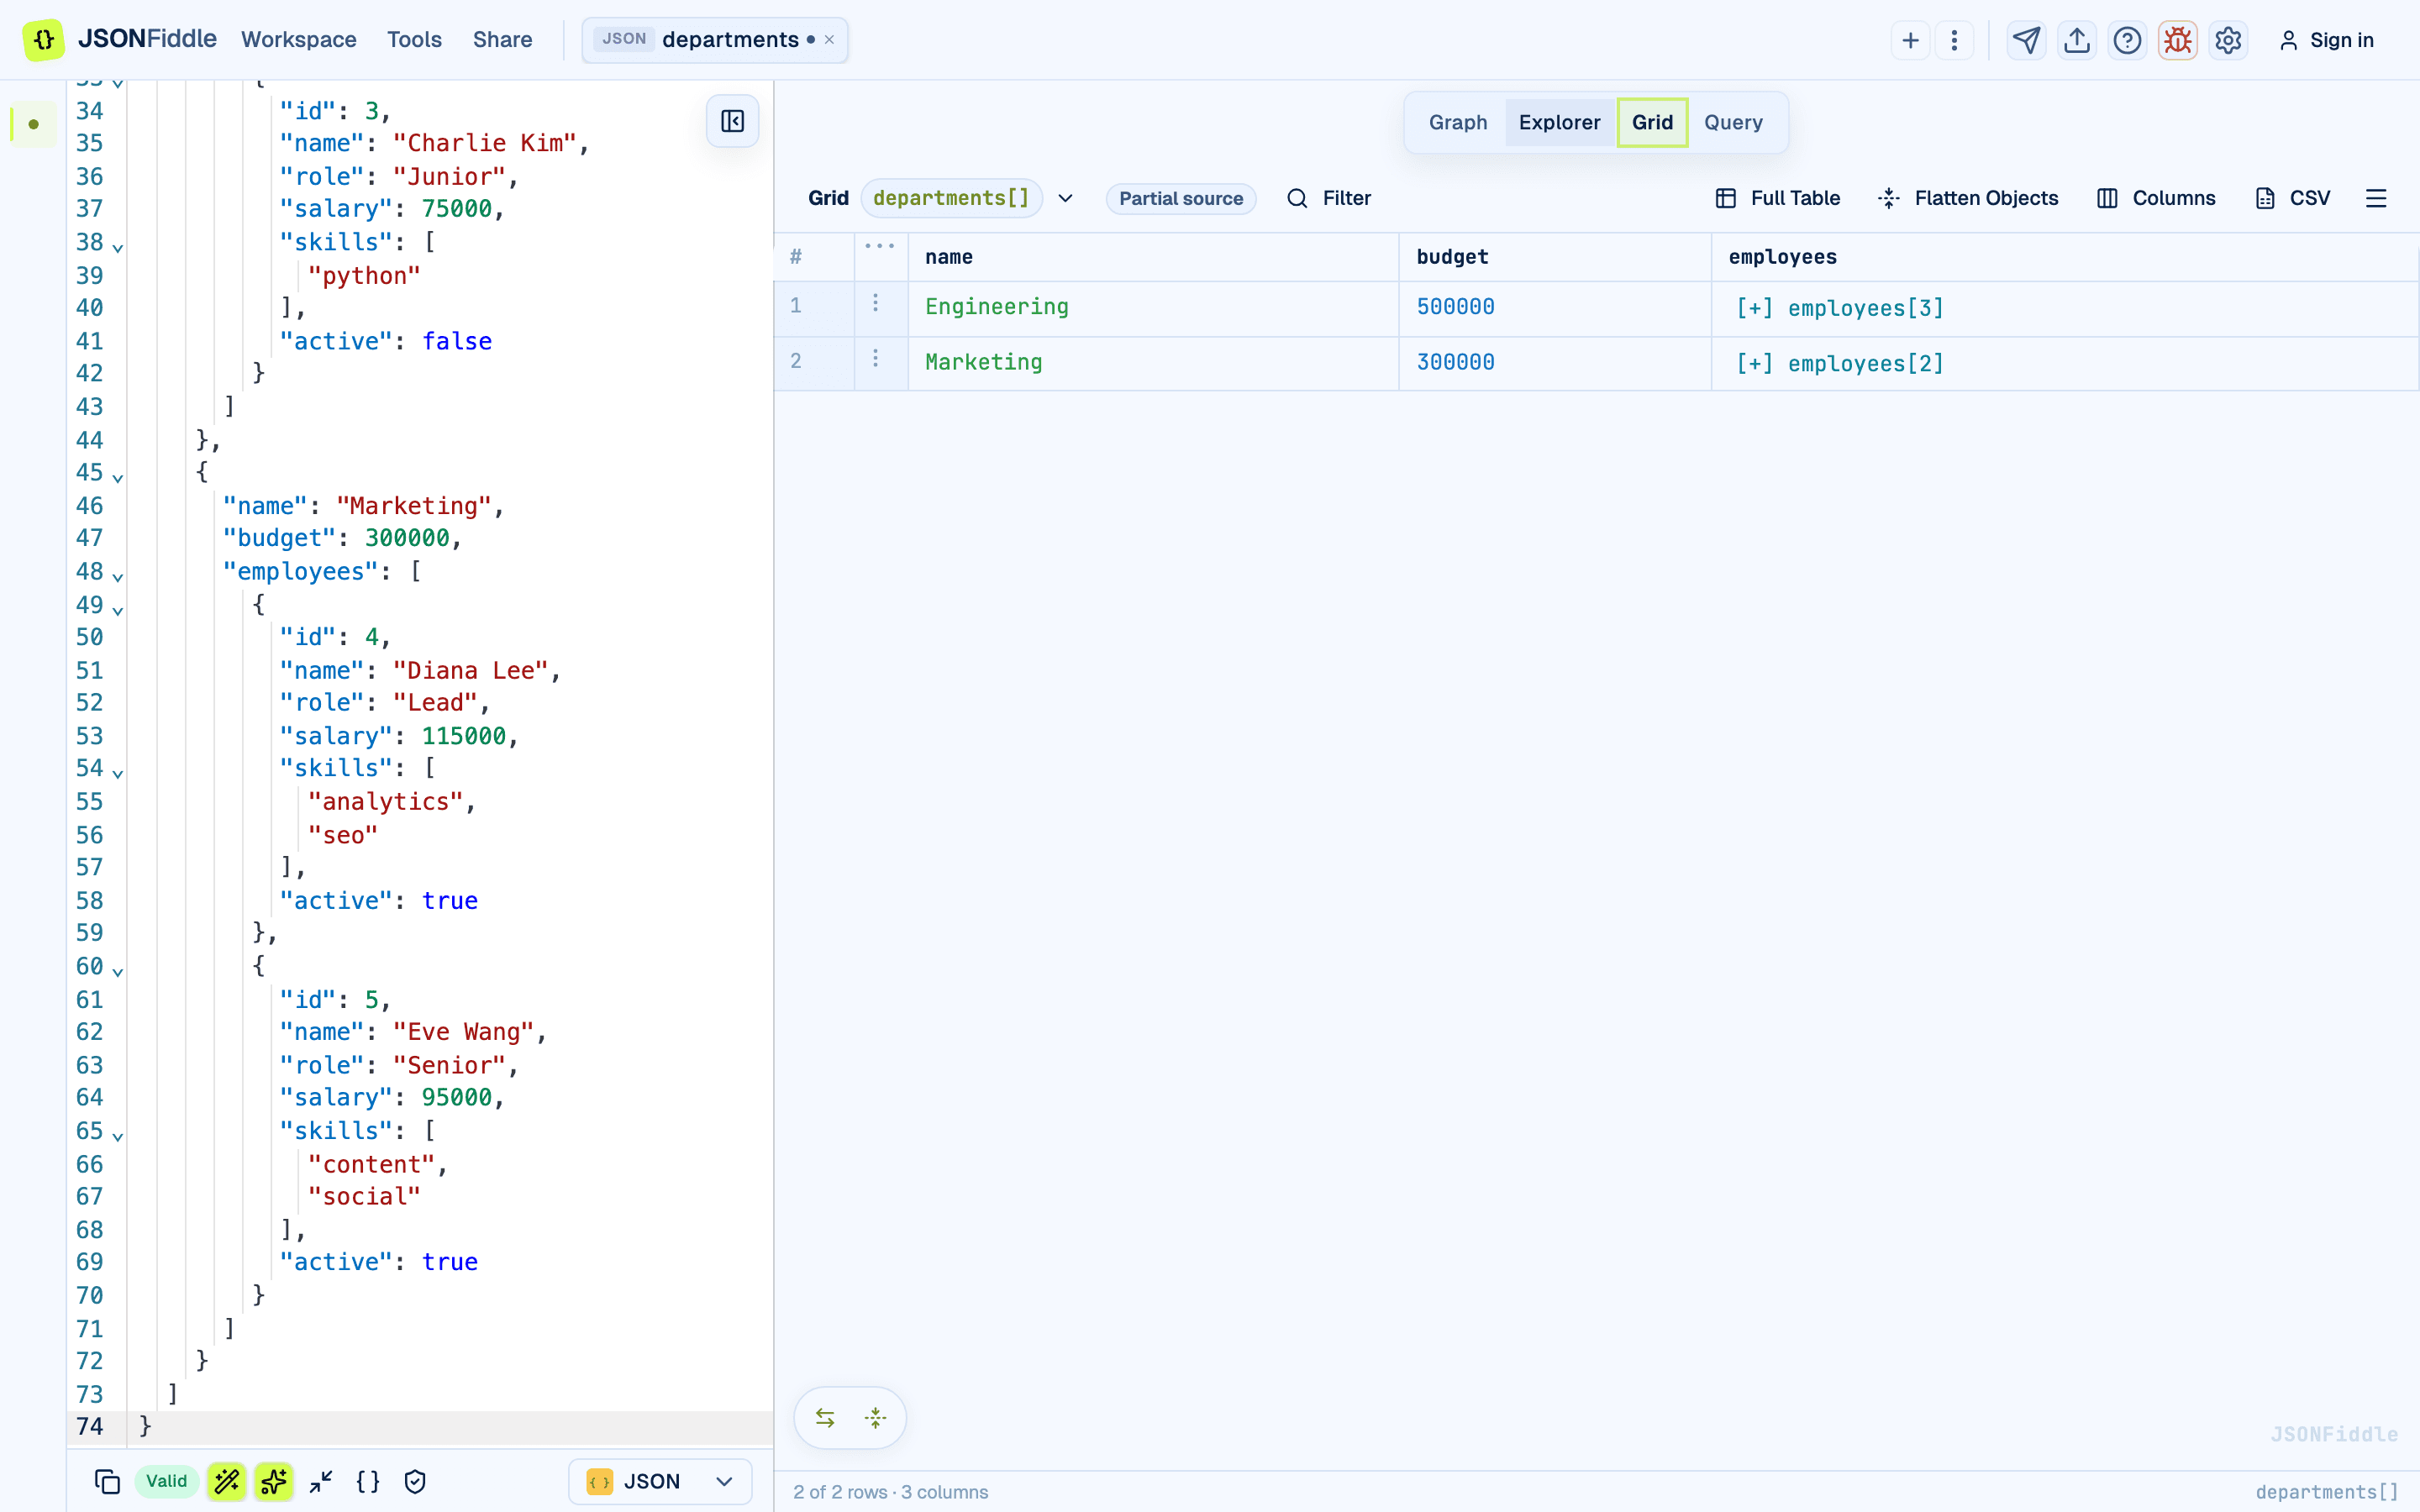Click the red bug report icon
Screen dimensions: 2420x1512
click(x=2177, y=40)
